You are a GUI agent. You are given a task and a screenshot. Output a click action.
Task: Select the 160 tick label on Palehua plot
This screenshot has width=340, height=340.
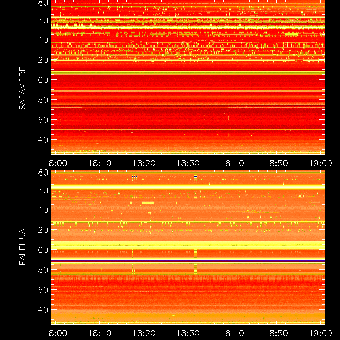40,190
